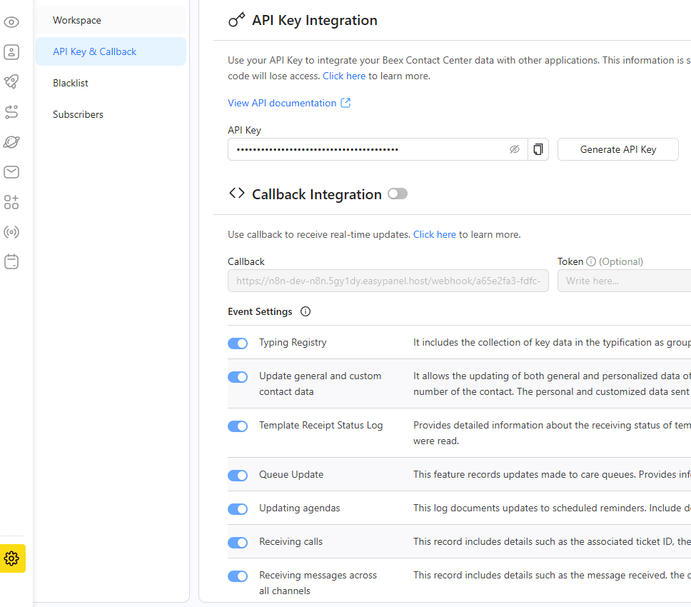Toggle off Receiving calls event

[238, 543]
